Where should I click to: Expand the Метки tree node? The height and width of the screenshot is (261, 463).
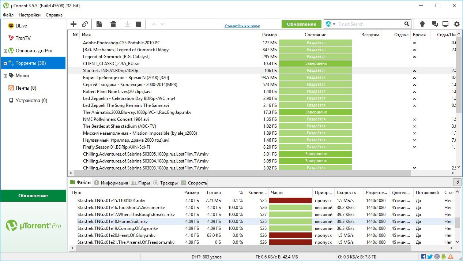click(5, 76)
